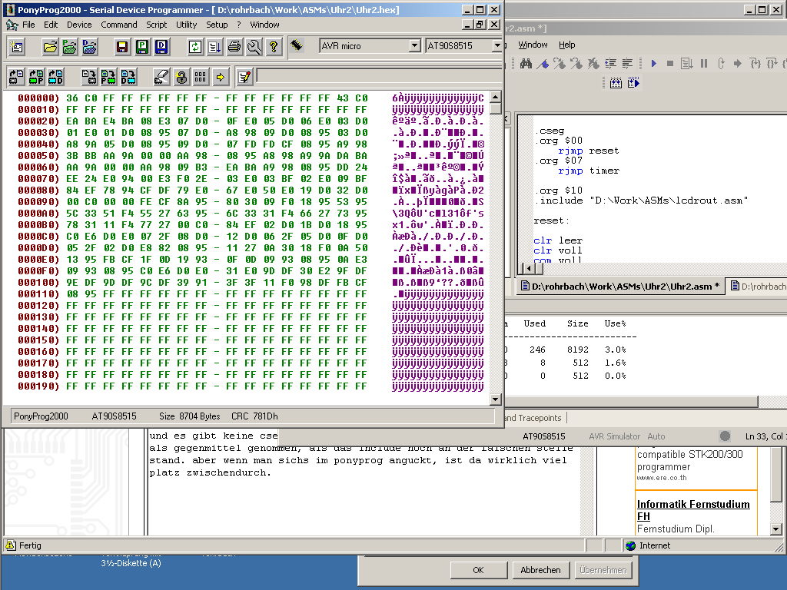Click the CRC 781Dh status bar text
This screenshot has width=787, height=590.
(x=254, y=416)
